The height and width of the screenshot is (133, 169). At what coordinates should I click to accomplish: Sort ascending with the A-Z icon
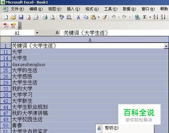coord(155,17)
